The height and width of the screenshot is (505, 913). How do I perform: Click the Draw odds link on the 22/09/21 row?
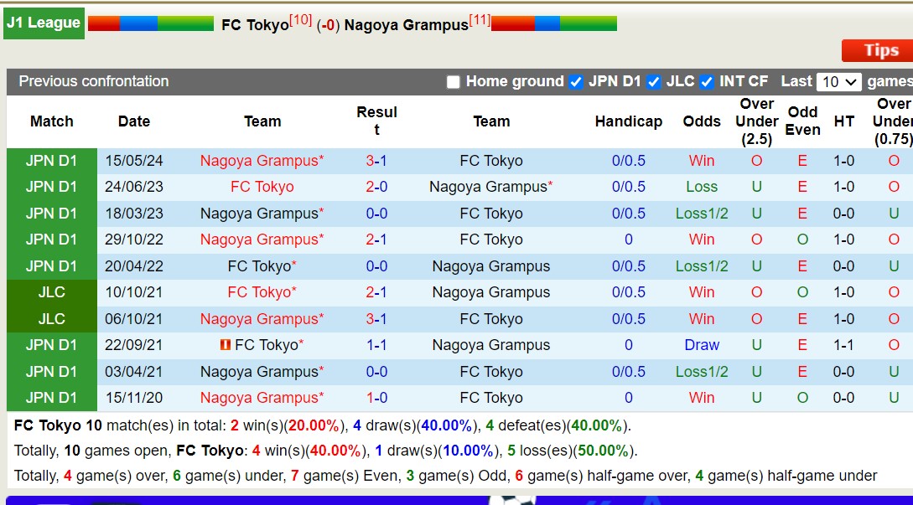[702, 345]
